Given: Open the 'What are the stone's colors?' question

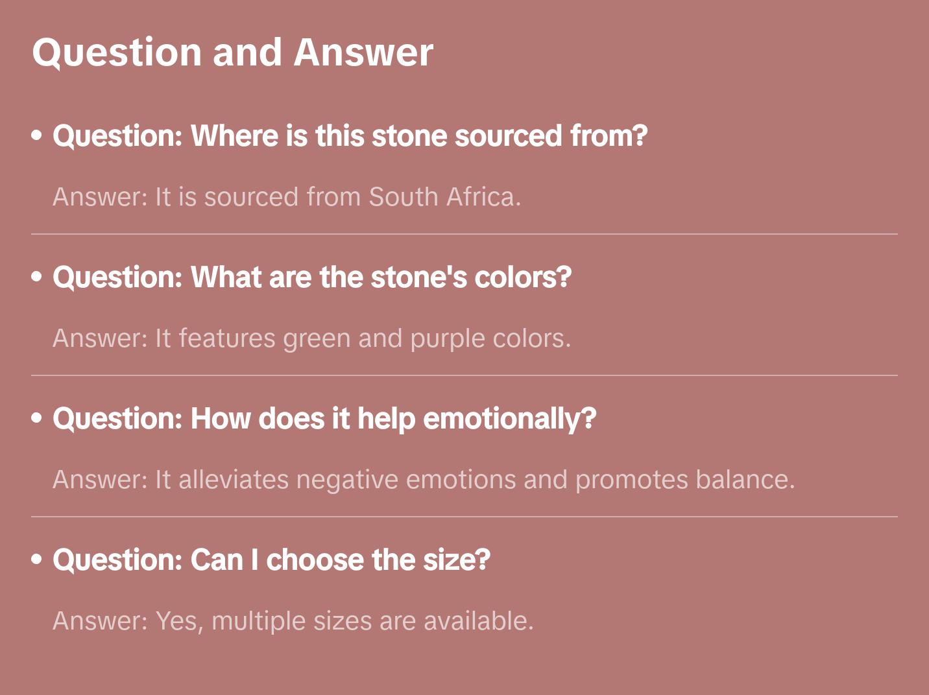Looking at the screenshot, I should pos(312,277).
